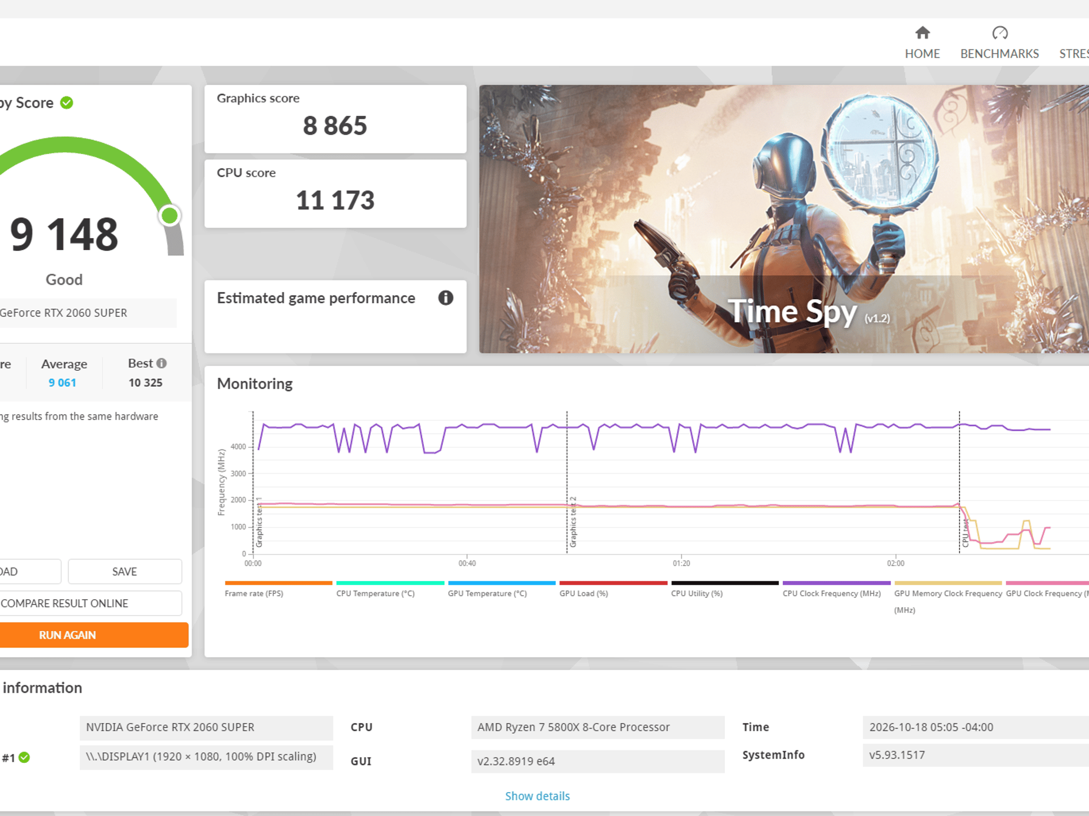Open the HOME section icon
Viewport: 1089px width, 816px height.
(x=922, y=33)
